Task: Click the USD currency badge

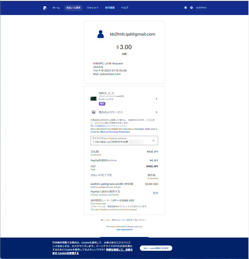Action: (x=124, y=54)
